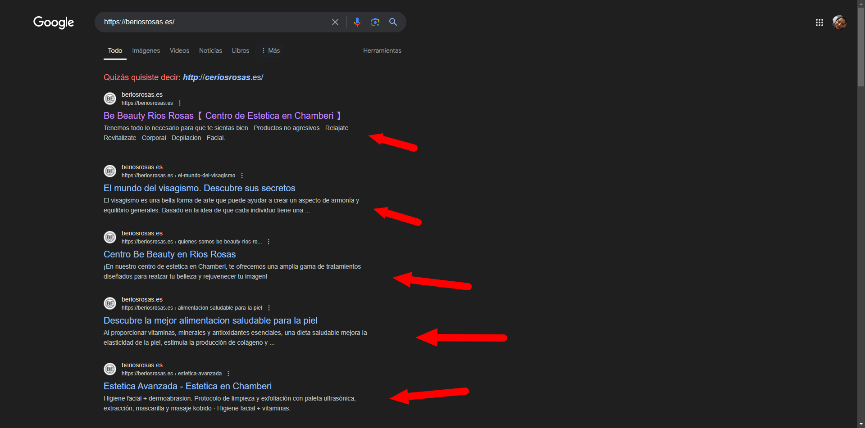The image size is (865, 428).
Task: Follow the suggested http://ceriosrosas.es/ link
Action: point(223,77)
